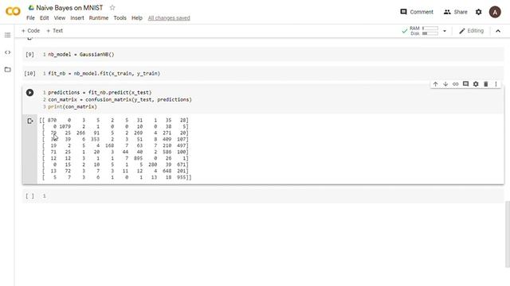Open the Edit menu
Screen dimensions: 510x286
pyautogui.click(x=45, y=18)
